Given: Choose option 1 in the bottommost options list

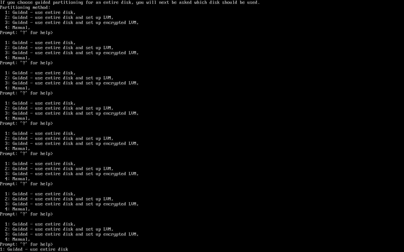Looking at the screenshot, I should 40,224.
